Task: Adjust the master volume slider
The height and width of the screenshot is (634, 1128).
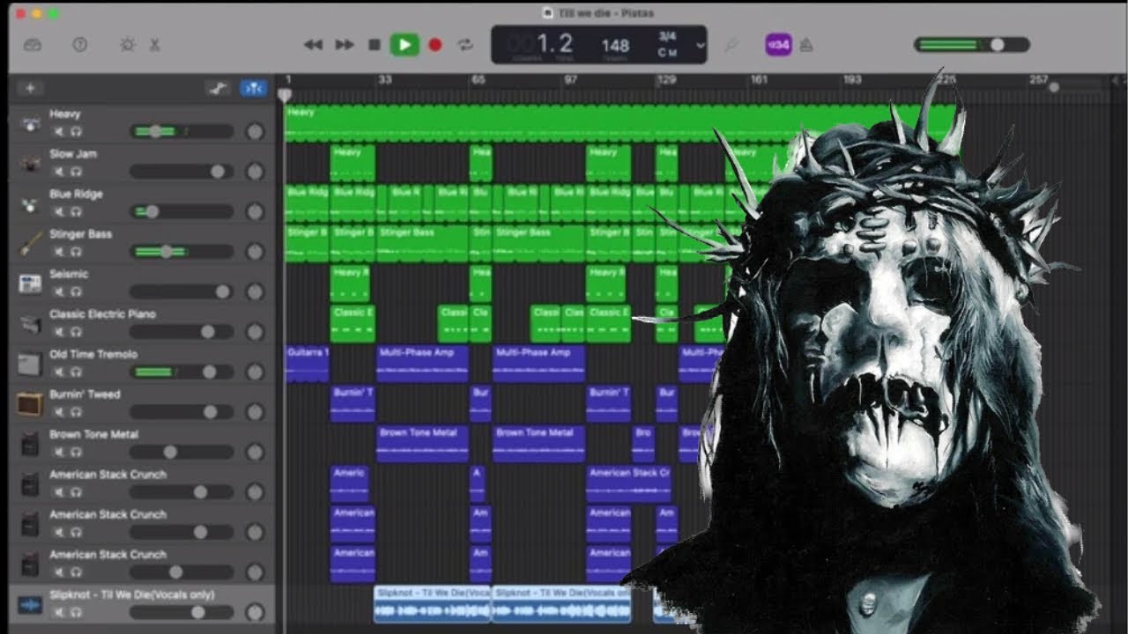Action: pos(971,45)
